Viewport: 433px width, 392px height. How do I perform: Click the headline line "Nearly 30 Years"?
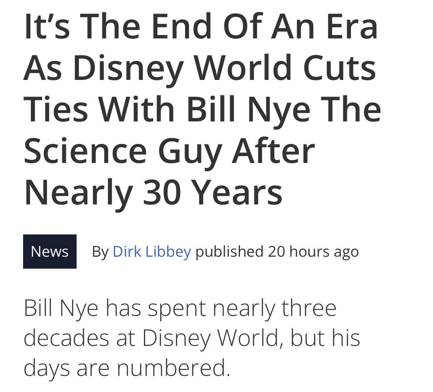coord(154,193)
